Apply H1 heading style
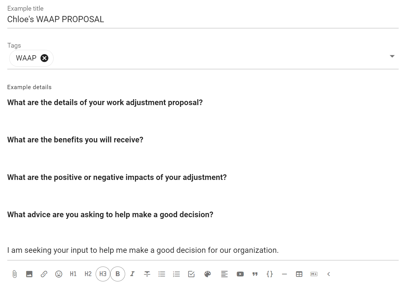 point(73,274)
